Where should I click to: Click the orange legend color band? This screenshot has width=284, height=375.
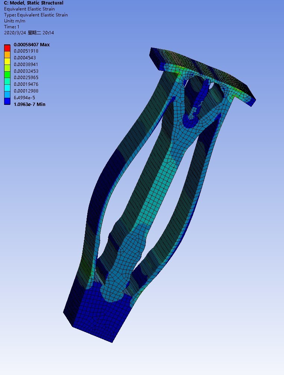coord(7,54)
